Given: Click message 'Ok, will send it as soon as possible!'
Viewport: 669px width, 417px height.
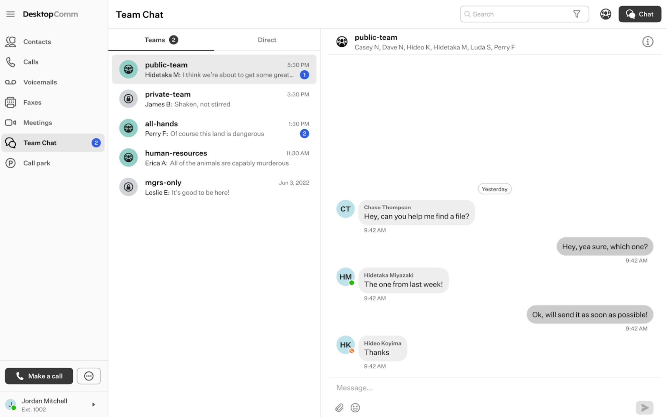Looking at the screenshot, I should tap(590, 315).
